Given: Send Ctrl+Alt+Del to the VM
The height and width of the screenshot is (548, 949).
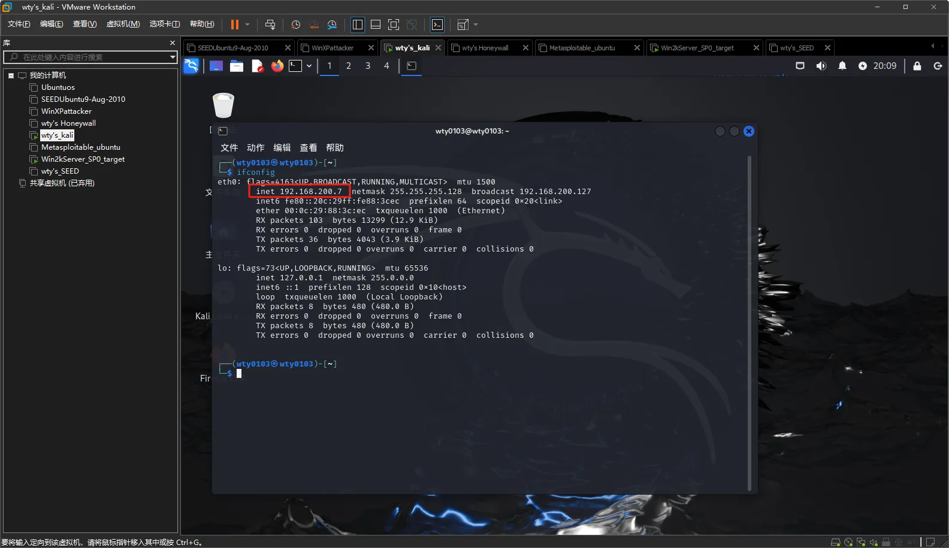Looking at the screenshot, I should [270, 25].
